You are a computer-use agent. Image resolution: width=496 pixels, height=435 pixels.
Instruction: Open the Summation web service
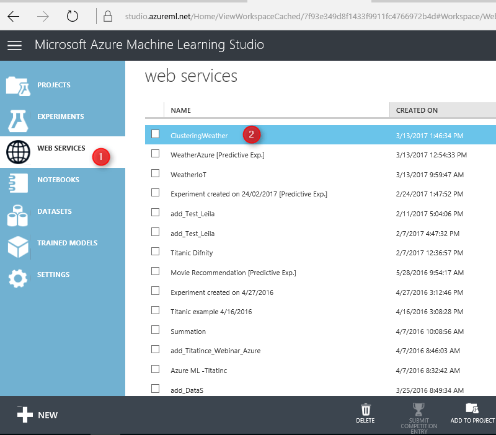coord(188,332)
